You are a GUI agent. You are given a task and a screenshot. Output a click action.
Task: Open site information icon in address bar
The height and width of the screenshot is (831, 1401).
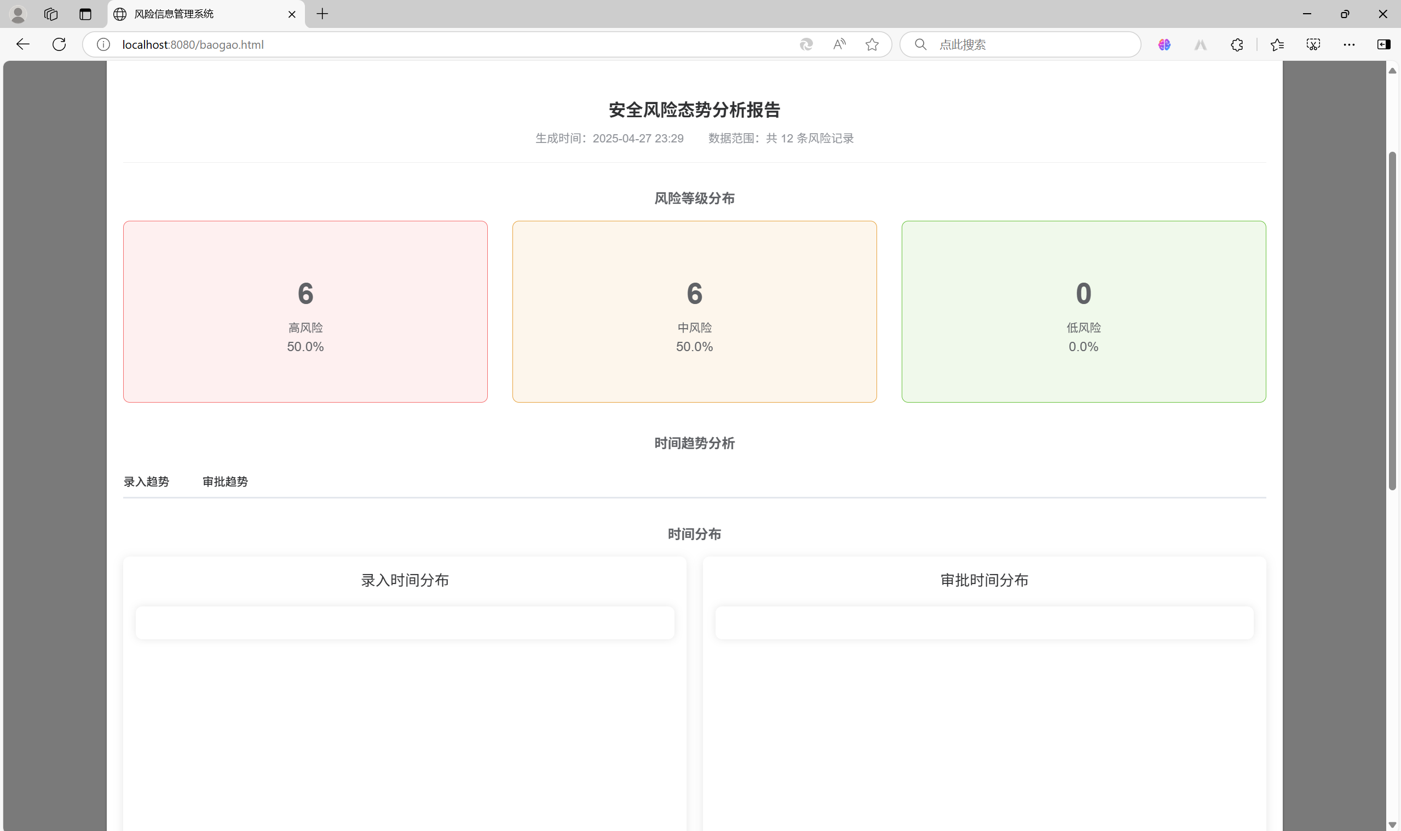103,44
